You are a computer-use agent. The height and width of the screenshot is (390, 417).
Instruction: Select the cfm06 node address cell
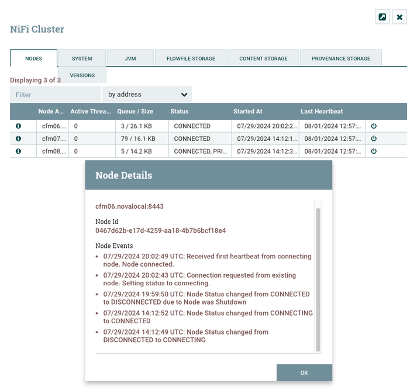tap(53, 126)
